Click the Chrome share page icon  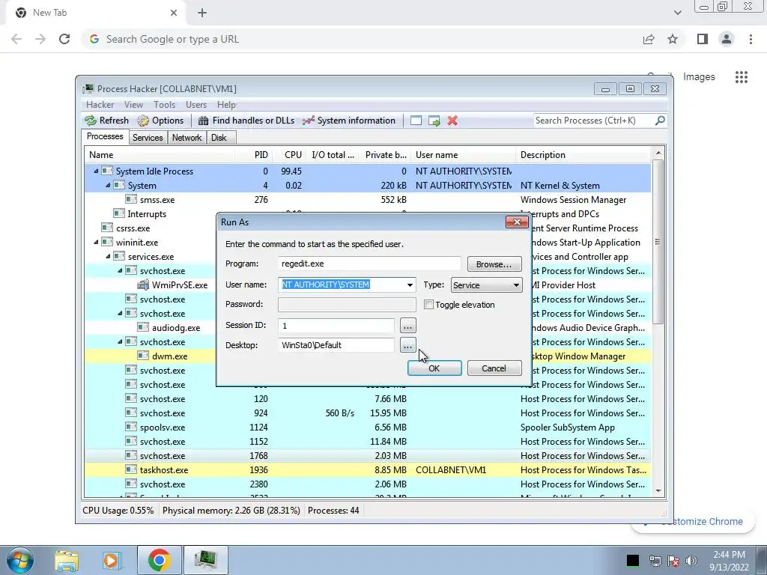click(x=649, y=39)
